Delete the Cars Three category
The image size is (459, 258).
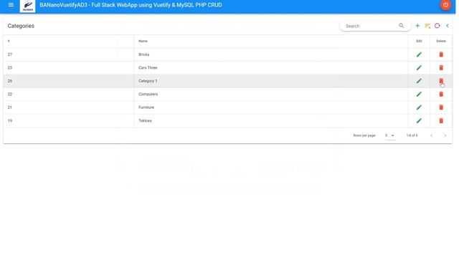pyautogui.click(x=441, y=67)
